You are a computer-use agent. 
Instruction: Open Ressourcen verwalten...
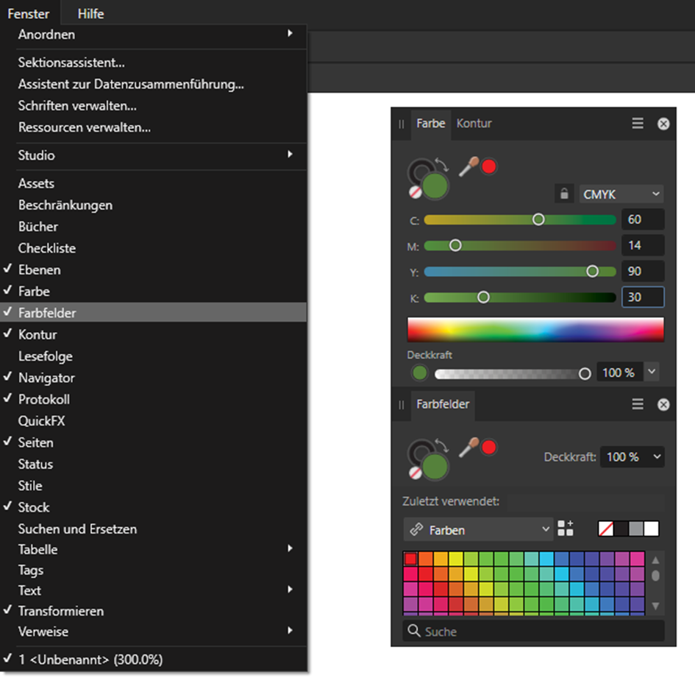(154, 127)
